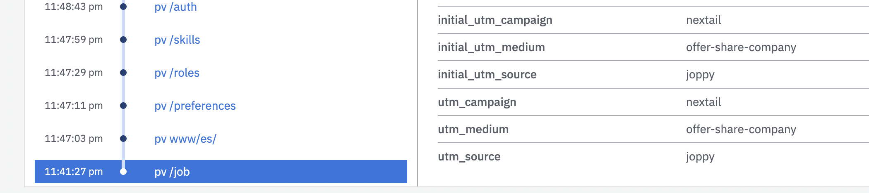Click the initial_utm_source property name
The image size is (869, 193).
point(487,75)
